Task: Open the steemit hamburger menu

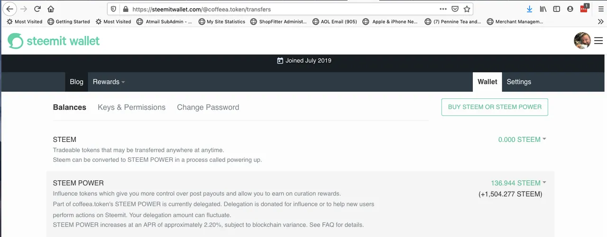Action: tap(598, 41)
